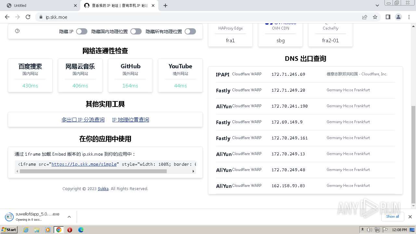Expand the download item options chevron
416x234 pixels.
pyautogui.click(x=69, y=216)
